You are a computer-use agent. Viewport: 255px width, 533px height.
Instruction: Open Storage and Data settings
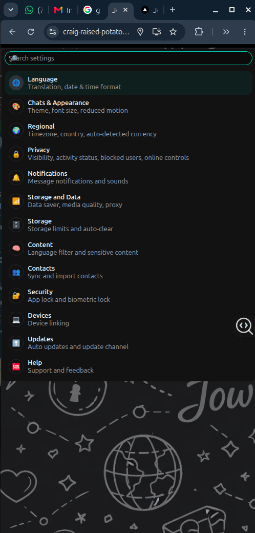[129, 201]
